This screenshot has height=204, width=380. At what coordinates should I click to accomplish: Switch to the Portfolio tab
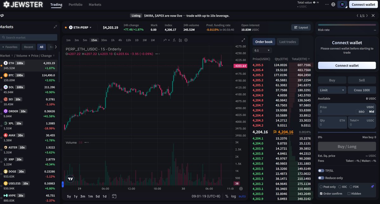pos(75,5)
